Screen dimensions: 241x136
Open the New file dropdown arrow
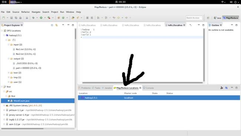[x=7, y=18]
